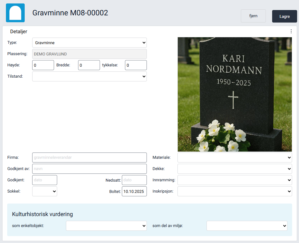The width and height of the screenshot is (299, 243).
Task: Click the Høyde input field
Action: click(43, 65)
